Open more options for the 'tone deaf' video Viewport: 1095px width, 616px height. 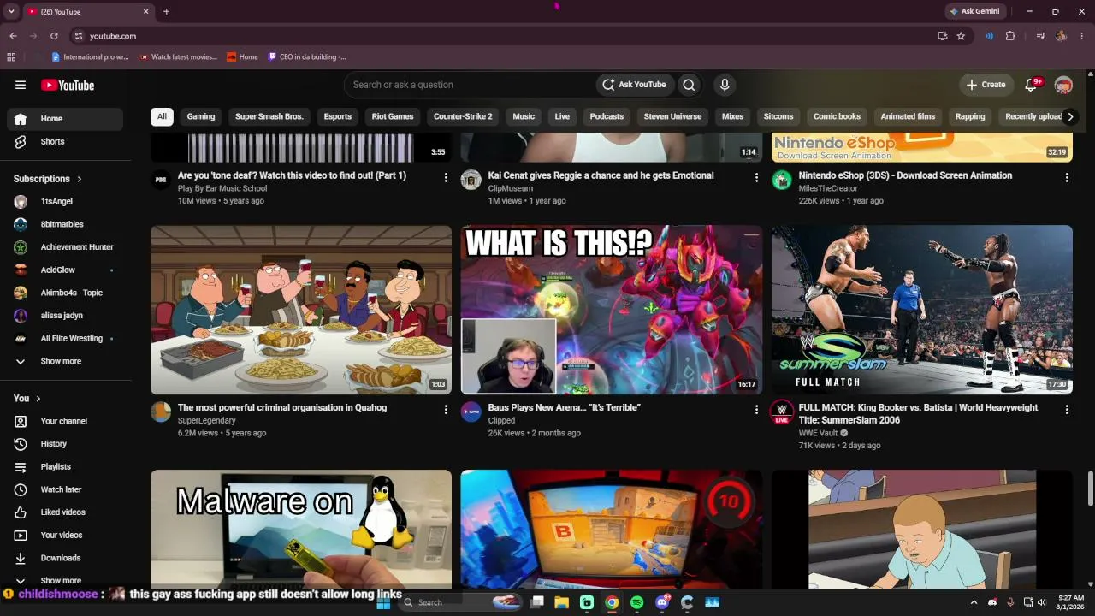(446, 177)
